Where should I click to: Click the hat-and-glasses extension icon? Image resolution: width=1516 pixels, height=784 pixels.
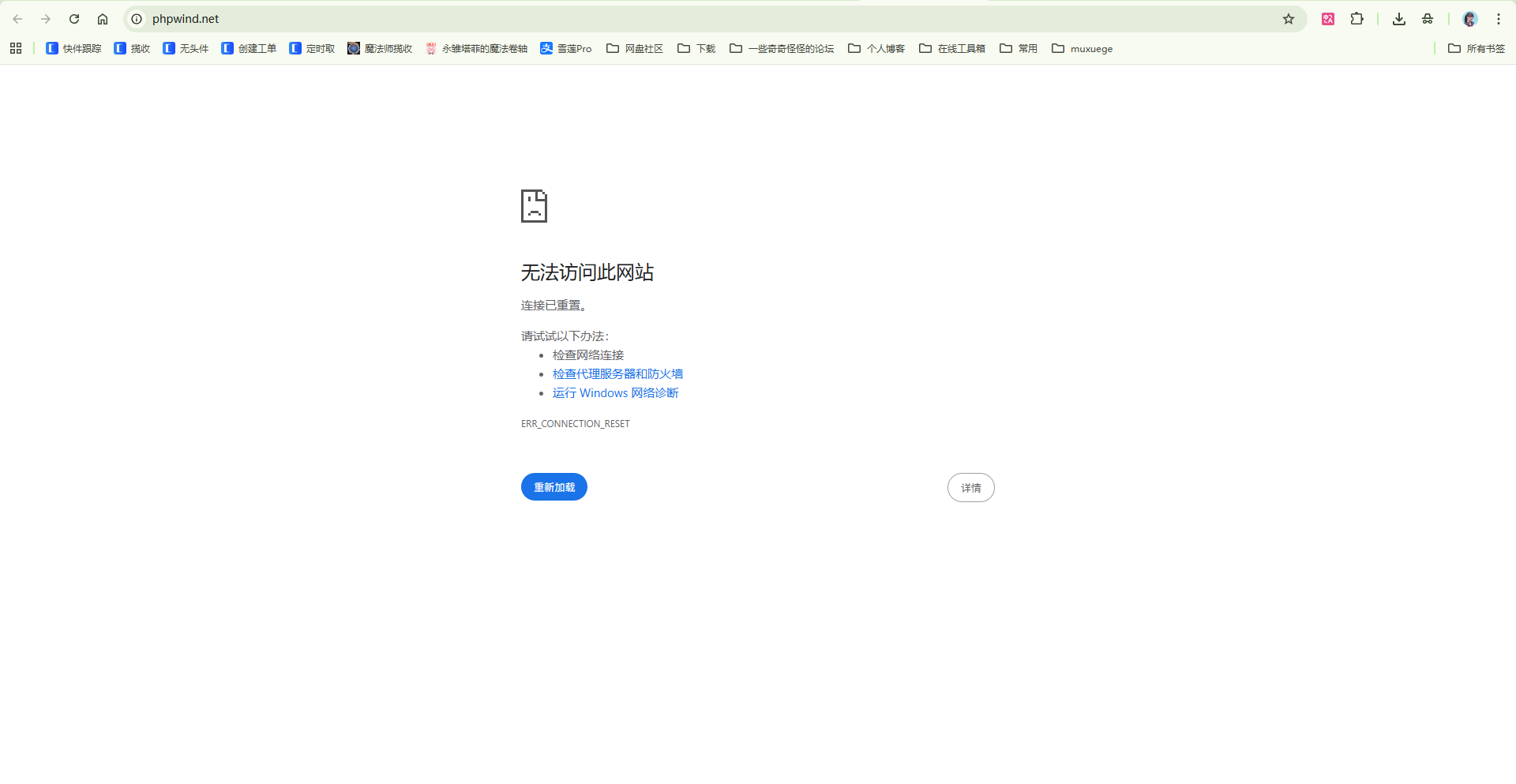point(1428,19)
